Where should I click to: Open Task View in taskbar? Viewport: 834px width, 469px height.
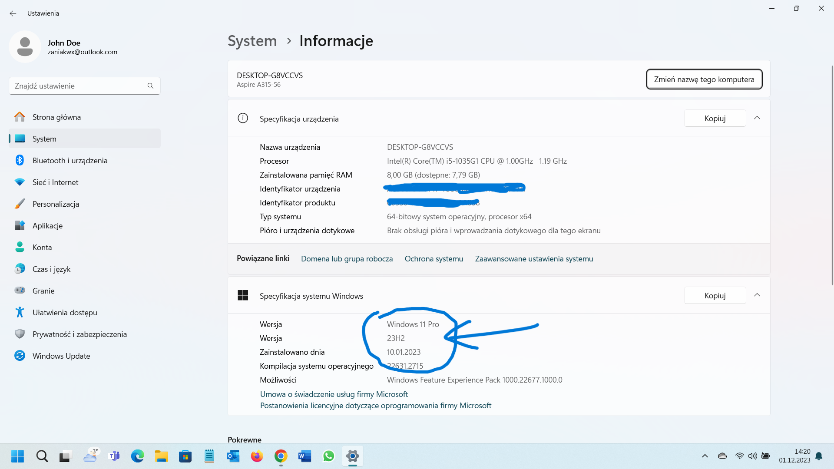(65, 456)
